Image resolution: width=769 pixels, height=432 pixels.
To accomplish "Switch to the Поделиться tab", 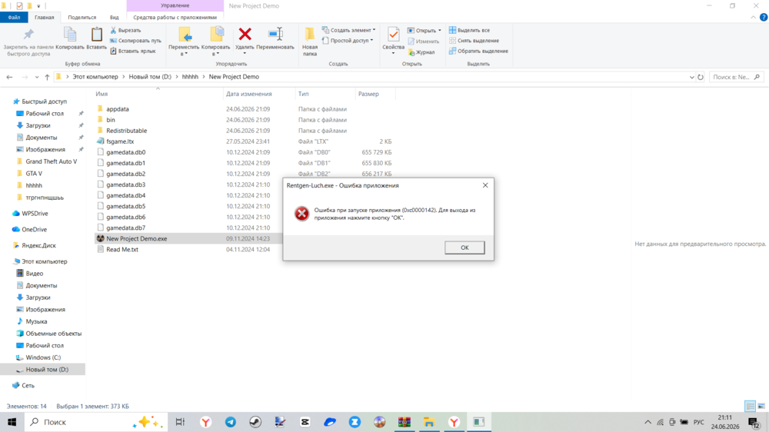I will coord(82,17).
